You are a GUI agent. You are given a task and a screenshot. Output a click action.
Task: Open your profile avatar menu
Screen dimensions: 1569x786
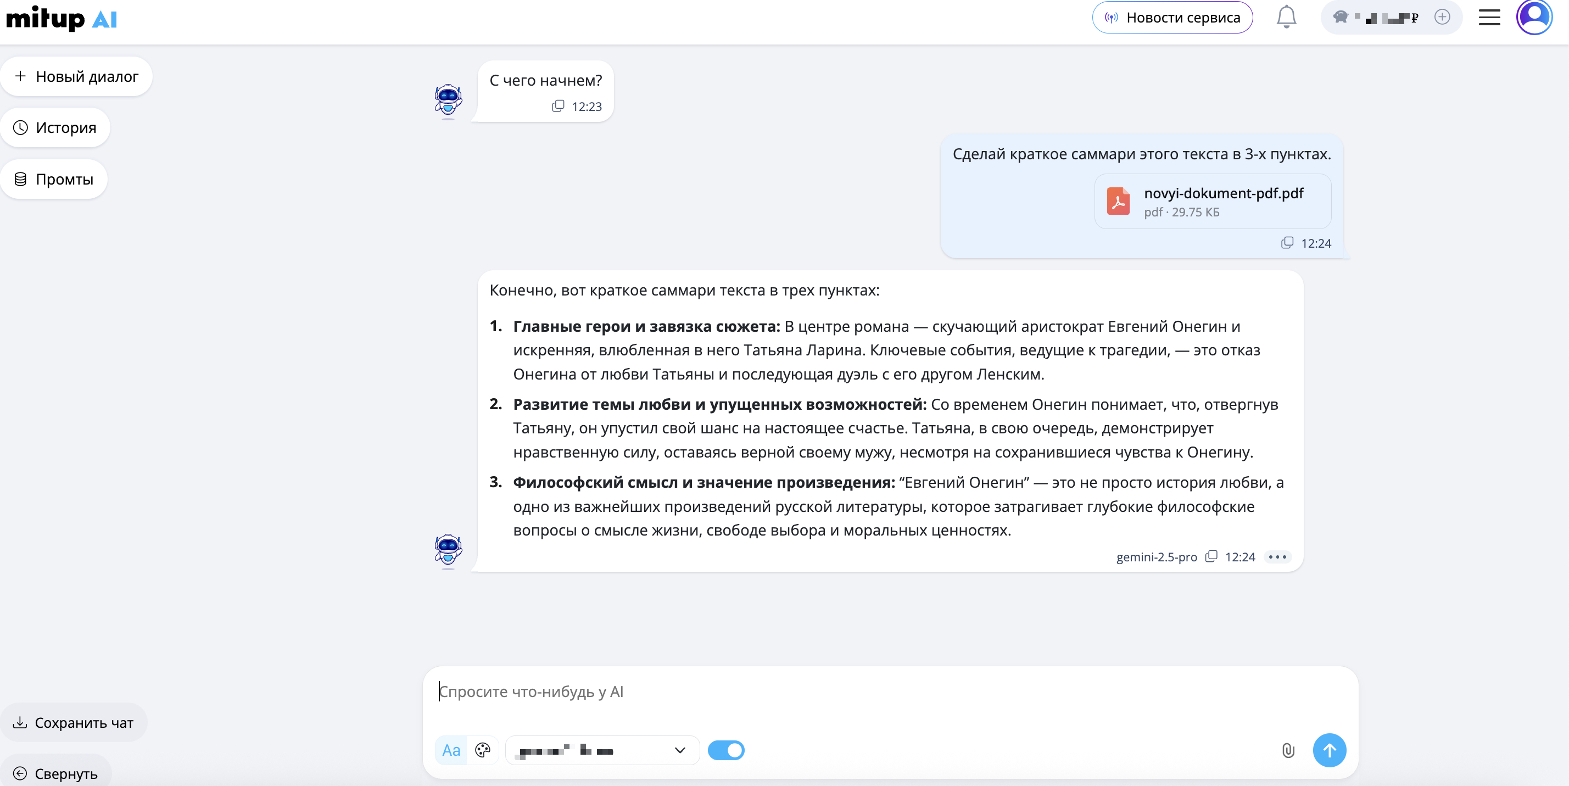coord(1534,18)
